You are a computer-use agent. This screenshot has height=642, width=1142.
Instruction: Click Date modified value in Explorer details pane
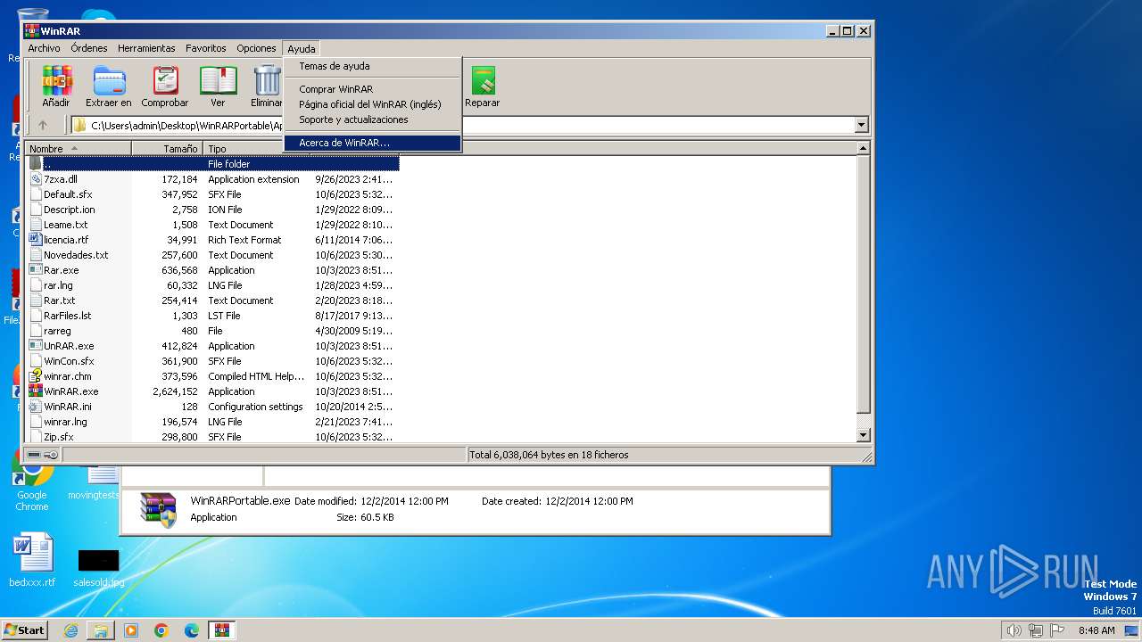pos(404,501)
